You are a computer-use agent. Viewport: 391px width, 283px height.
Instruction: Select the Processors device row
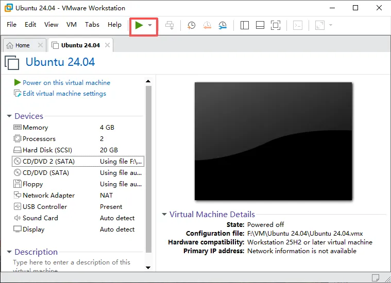pos(78,139)
